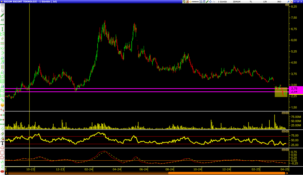303x175 pixels.
Task: Open the IND indicator selector
Action: (279, 2)
